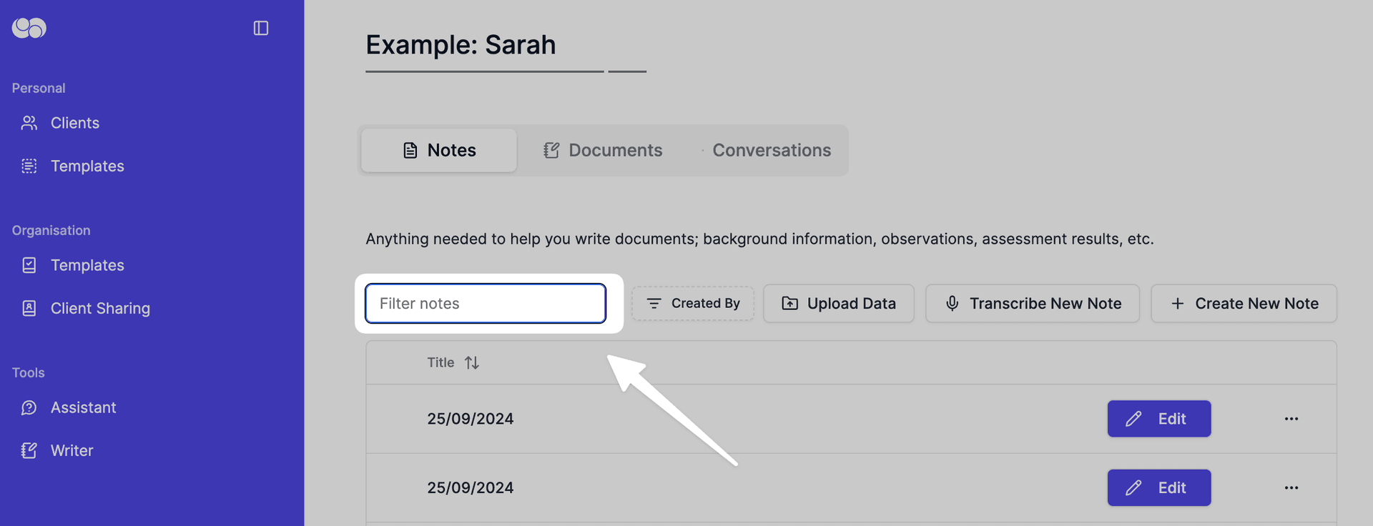Open more options for second note
The width and height of the screenshot is (1373, 526).
click(1291, 487)
